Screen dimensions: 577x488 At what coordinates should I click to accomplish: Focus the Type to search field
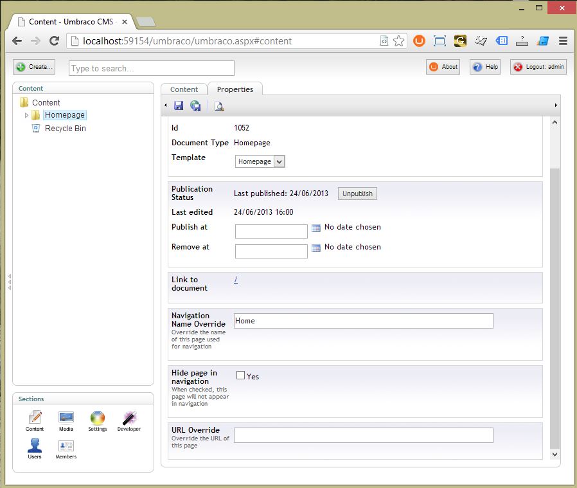pos(152,68)
